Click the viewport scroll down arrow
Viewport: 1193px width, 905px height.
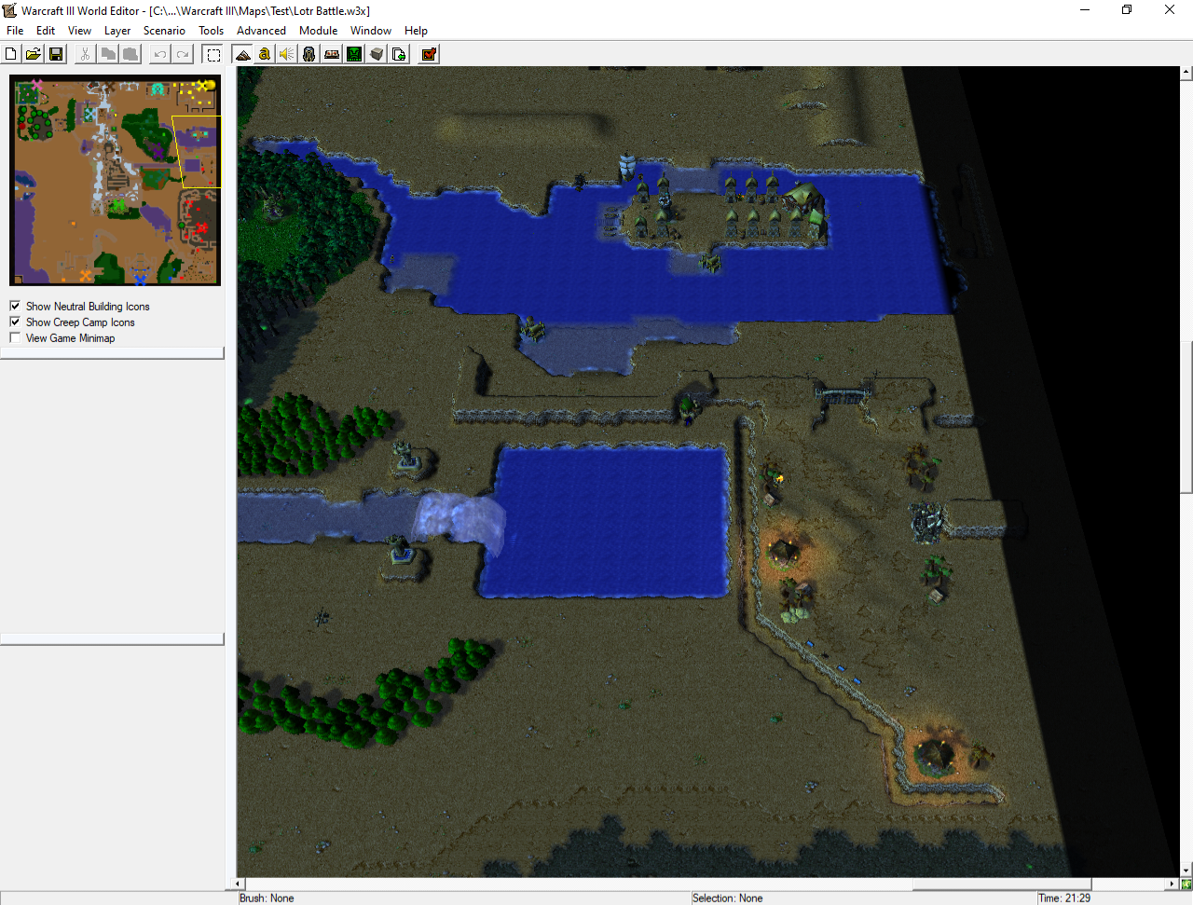coord(1186,871)
